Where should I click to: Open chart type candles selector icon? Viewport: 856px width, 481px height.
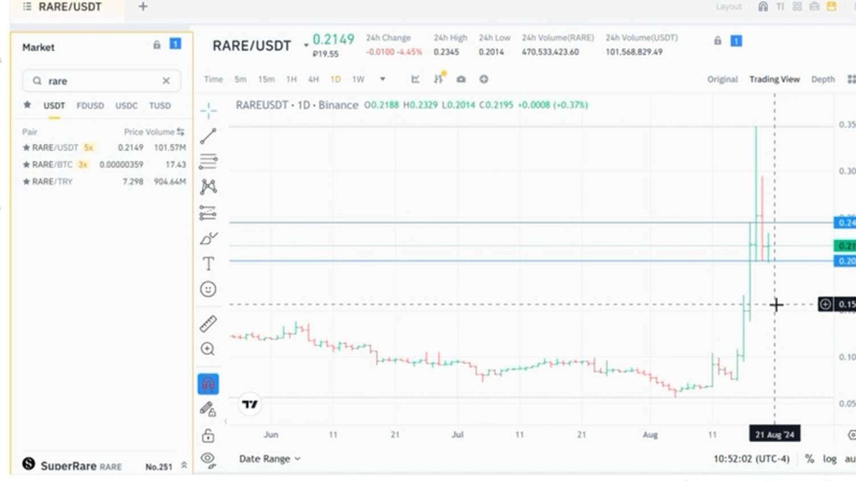(415, 79)
